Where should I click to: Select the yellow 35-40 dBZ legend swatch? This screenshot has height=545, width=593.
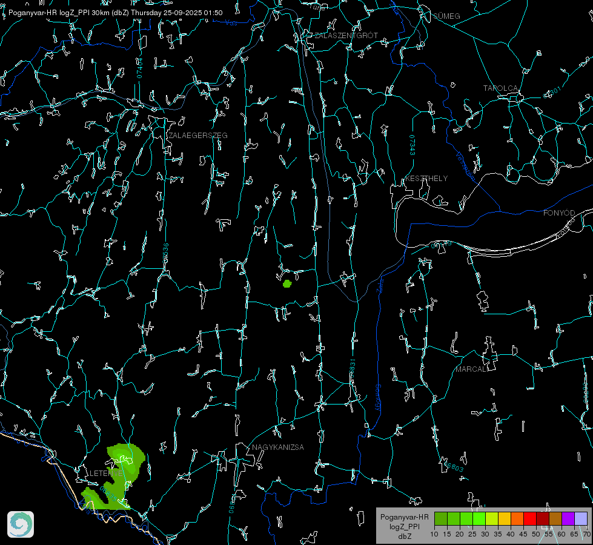click(x=504, y=518)
